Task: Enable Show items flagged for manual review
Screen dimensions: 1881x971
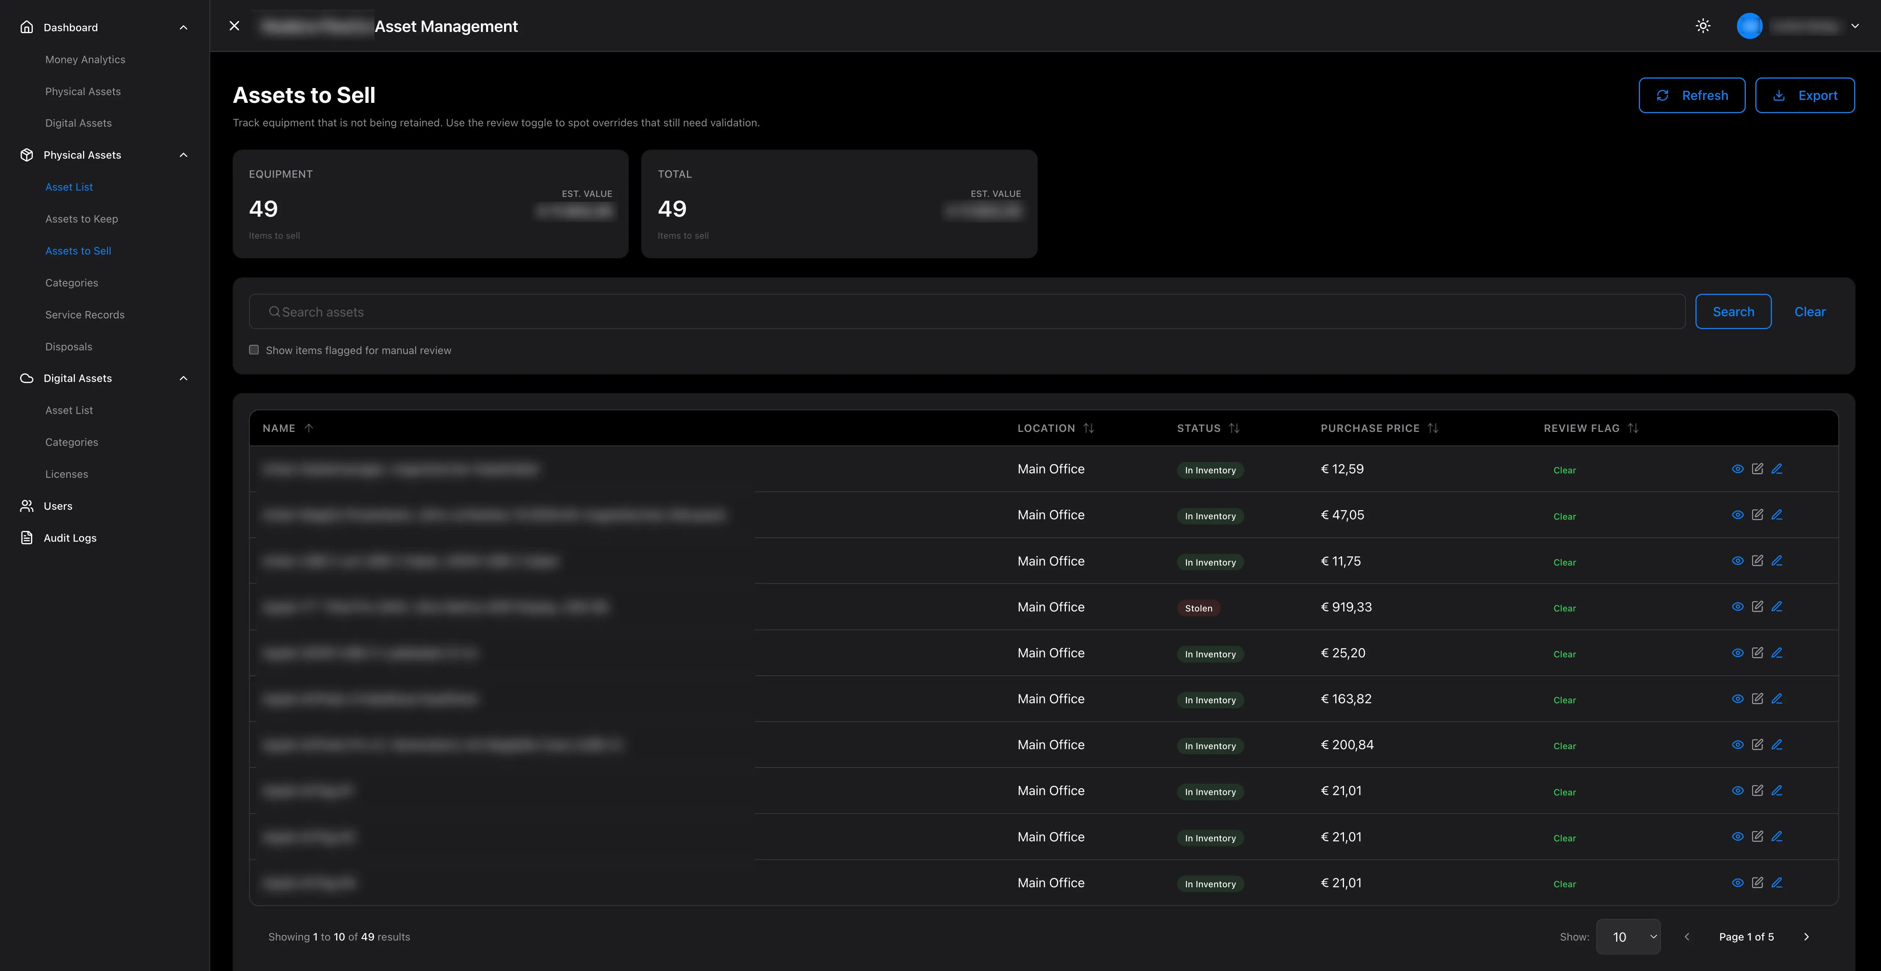Action: click(x=254, y=350)
